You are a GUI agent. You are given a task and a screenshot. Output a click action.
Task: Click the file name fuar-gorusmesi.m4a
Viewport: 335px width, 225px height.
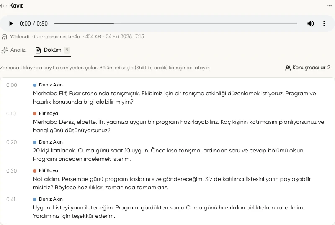tap(57, 37)
